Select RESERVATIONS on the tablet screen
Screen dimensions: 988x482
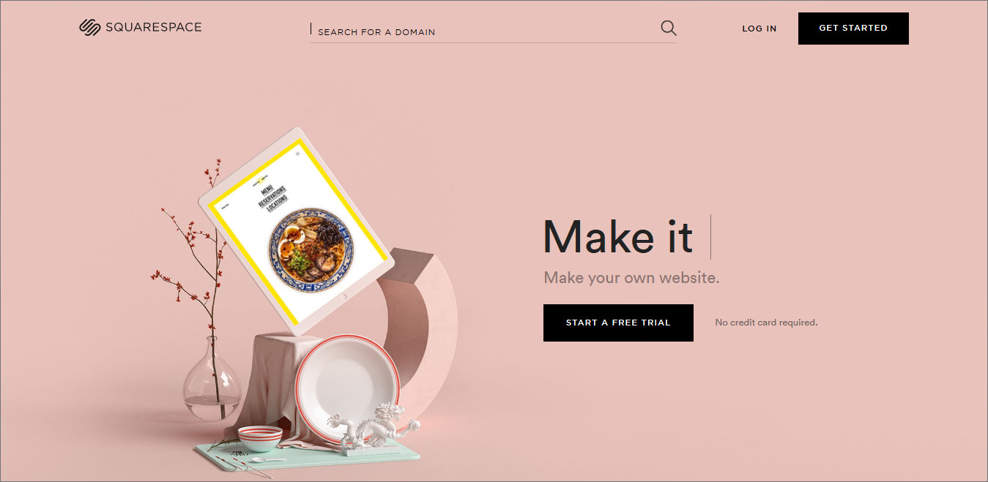[x=272, y=197]
